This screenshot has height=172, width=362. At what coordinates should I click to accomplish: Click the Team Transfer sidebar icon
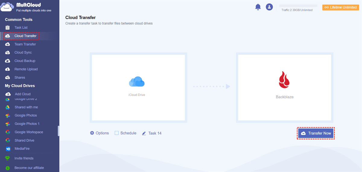click(8, 44)
